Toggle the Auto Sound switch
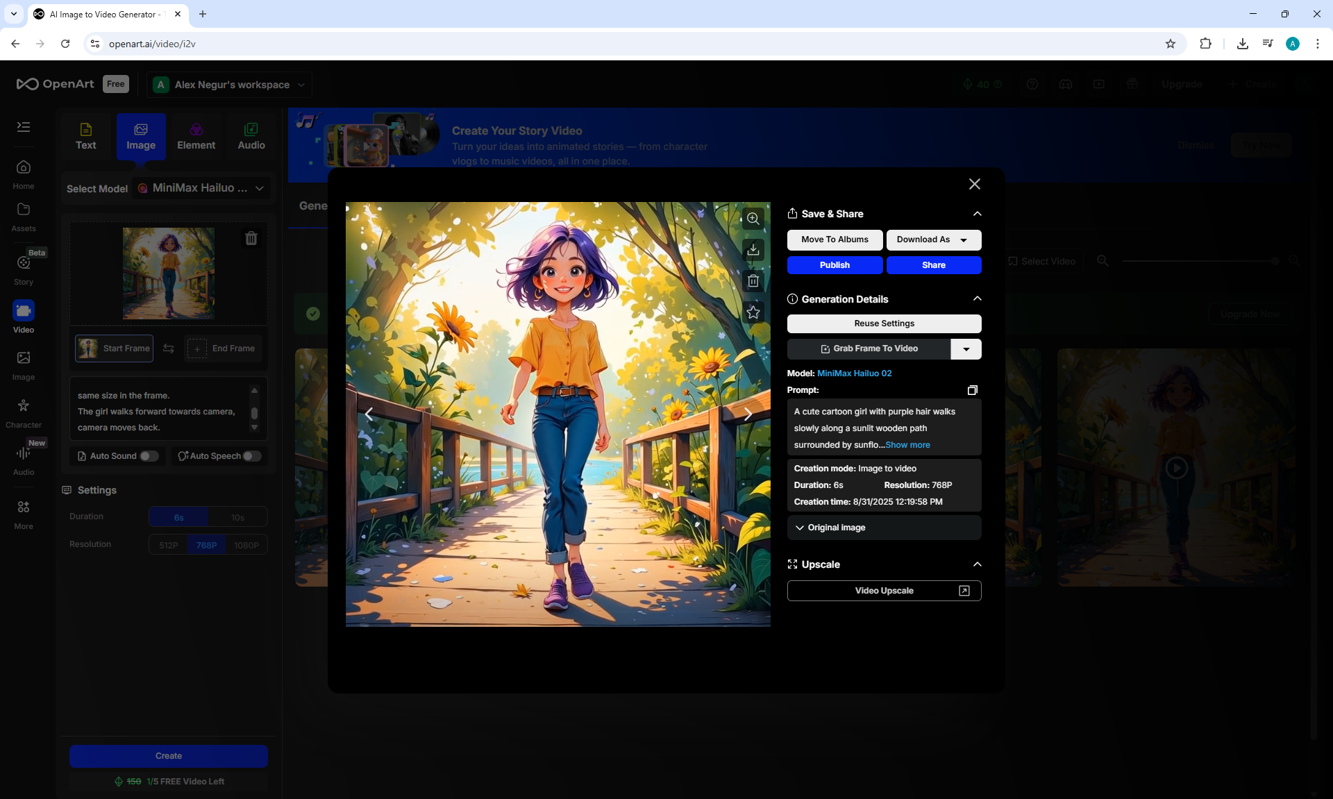 (x=149, y=456)
